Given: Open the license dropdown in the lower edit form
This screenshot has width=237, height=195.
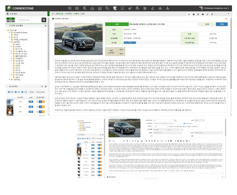Looking at the screenshot, I should click(x=161, y=127).
